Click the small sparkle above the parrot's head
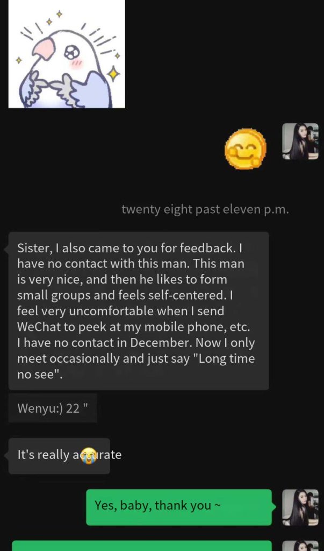The height and width of the screenshot is (551, 324). [x=59, y=13]
